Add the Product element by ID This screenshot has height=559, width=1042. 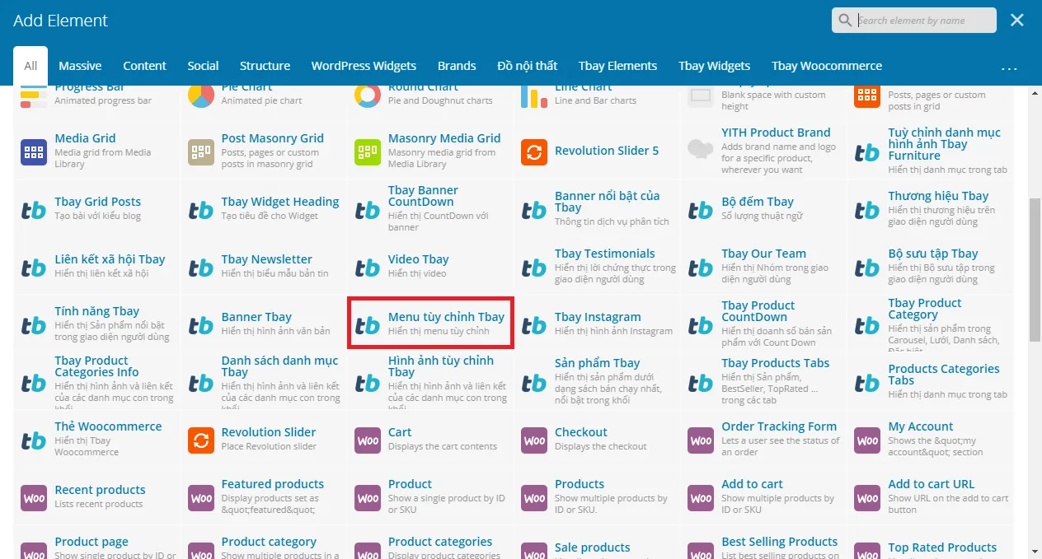point(431,498)
